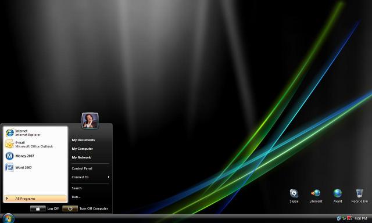Click the Log Off button
The width and height of the screenshot is (372, 223).
[x=45, y=208]
